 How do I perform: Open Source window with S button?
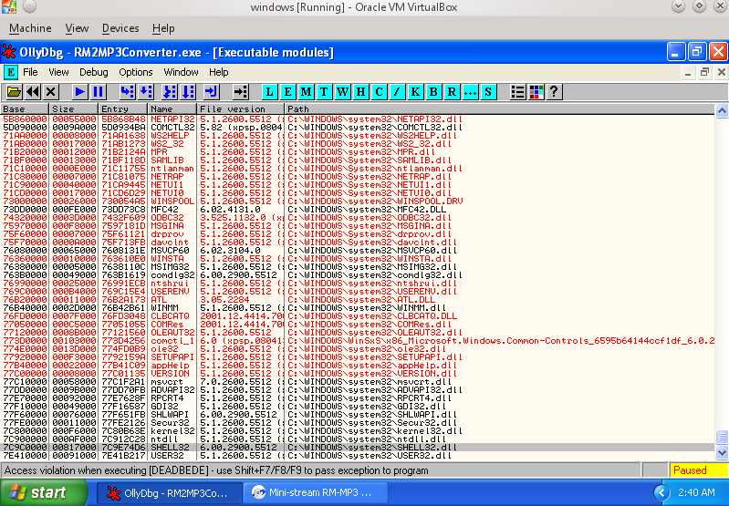(x=488, y=92)
